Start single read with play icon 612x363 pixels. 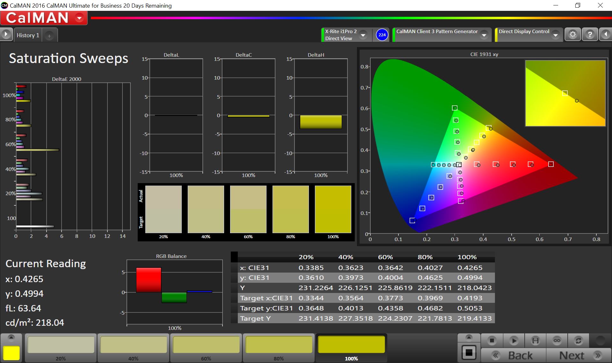(x=514, y=341)
